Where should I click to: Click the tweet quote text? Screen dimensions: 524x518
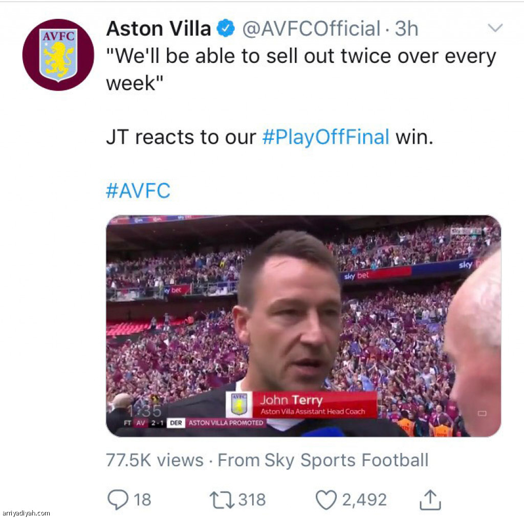tap(301, 70)
